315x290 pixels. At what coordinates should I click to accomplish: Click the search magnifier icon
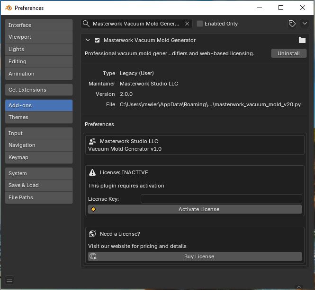[x=86, y=24]
